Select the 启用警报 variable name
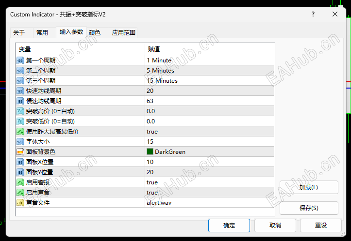Viewport: 351px width, 241px height. [x=38, y=182]
